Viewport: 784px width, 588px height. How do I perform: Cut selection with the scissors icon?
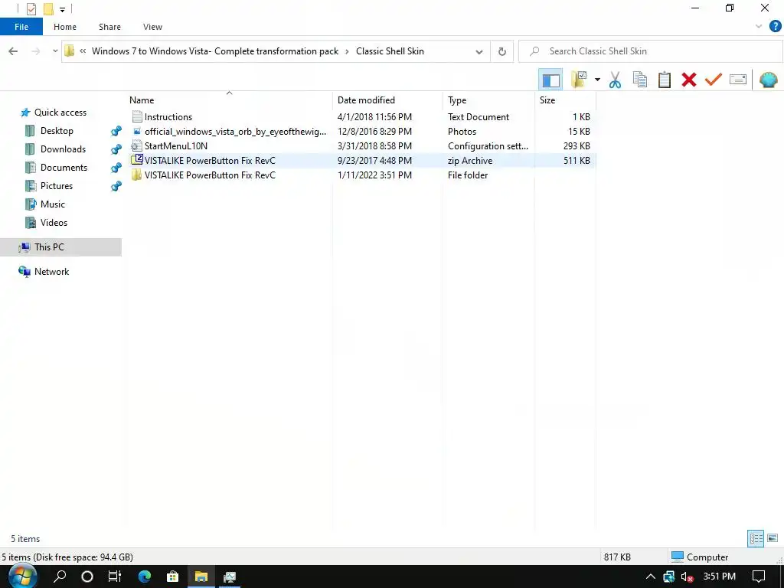tap(615, 80)
